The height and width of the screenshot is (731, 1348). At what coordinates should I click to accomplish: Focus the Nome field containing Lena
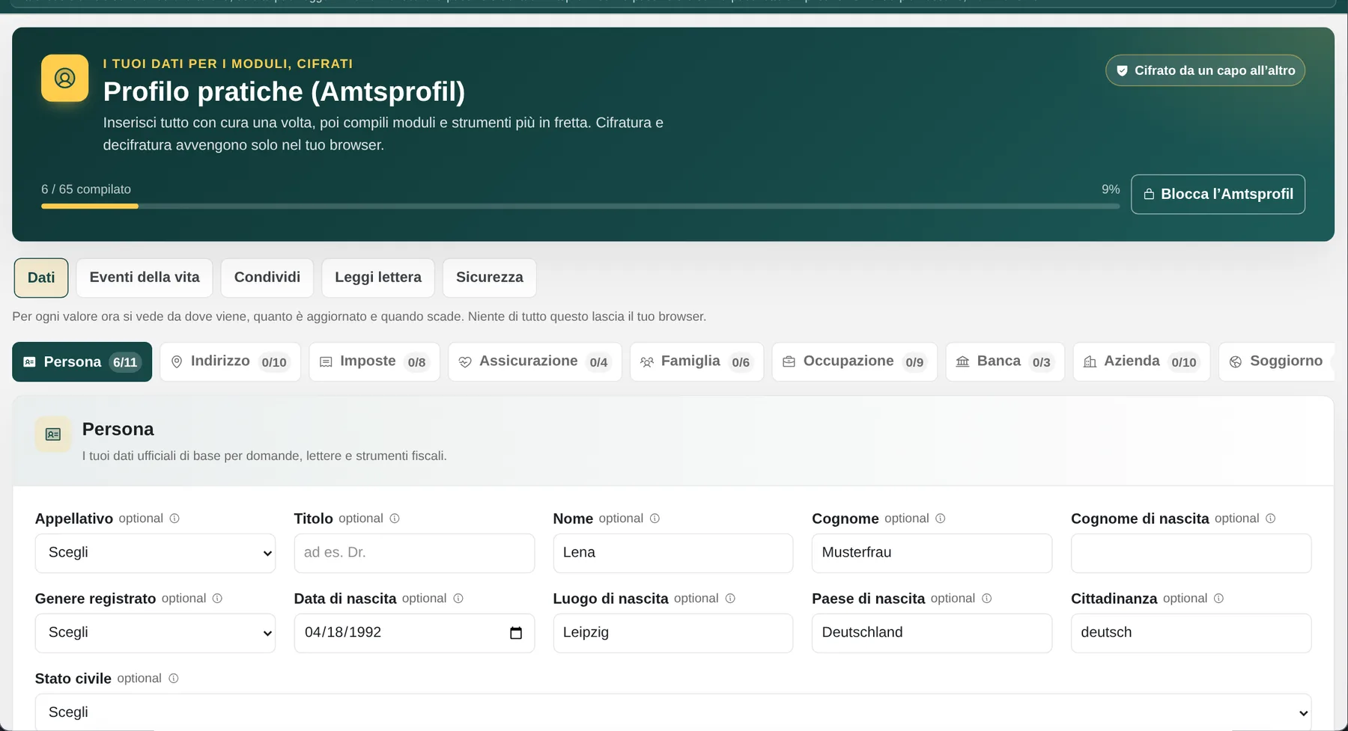point(673,553)
